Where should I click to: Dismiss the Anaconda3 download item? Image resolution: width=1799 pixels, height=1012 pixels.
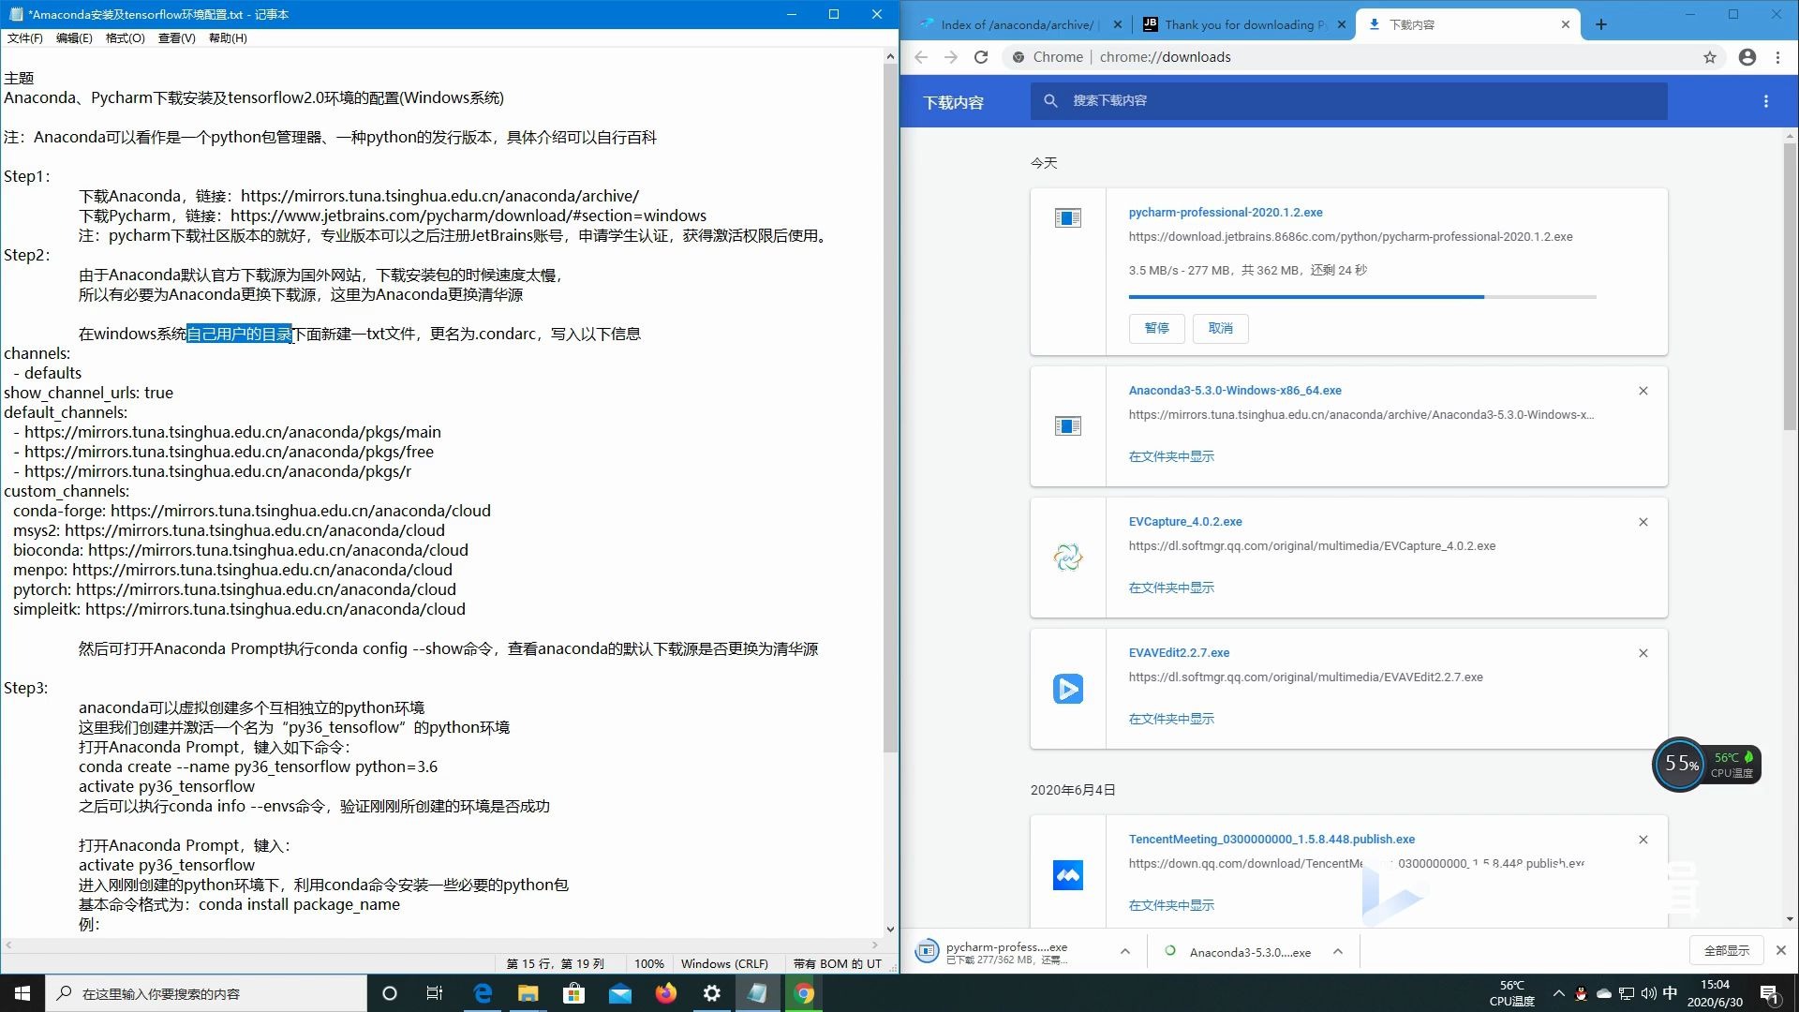(x=1643, y=391)
